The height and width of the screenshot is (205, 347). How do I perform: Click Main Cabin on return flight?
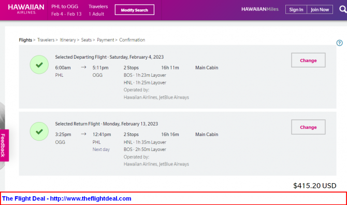pos(207,134)
